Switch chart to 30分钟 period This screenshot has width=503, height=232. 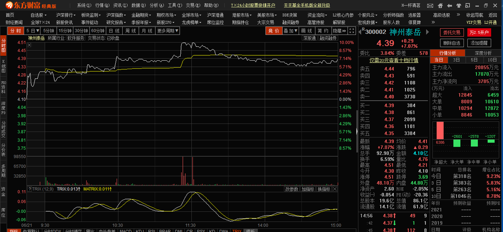tap(81, 31)
